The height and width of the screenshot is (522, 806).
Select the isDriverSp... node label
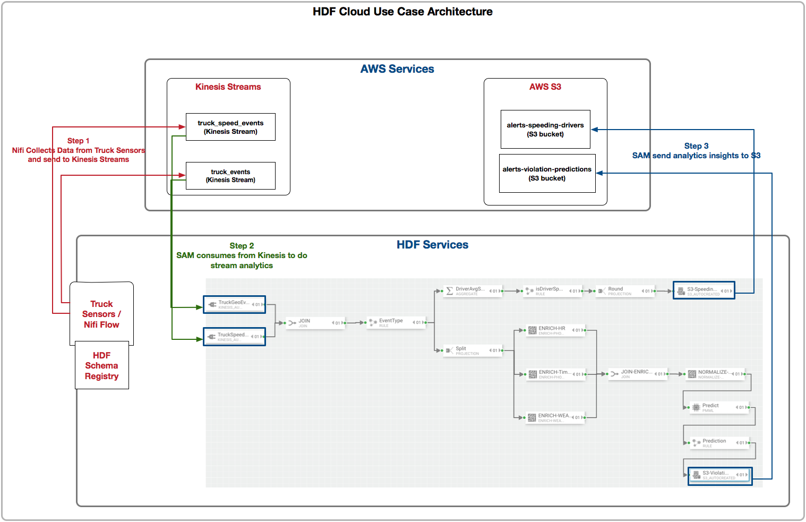[550, 289]
